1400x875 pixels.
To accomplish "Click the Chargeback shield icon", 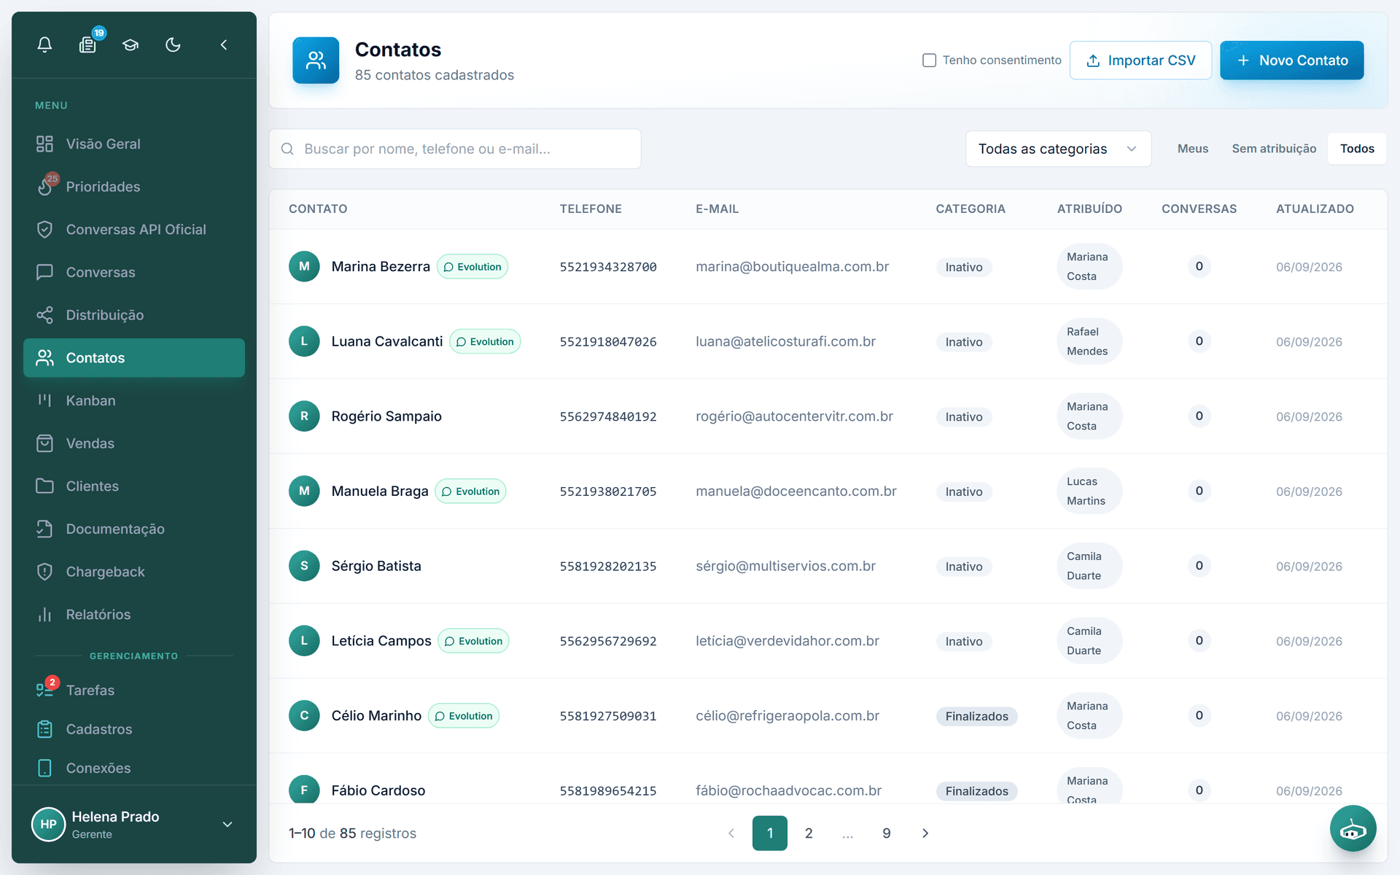I will (x=44, y=572).
